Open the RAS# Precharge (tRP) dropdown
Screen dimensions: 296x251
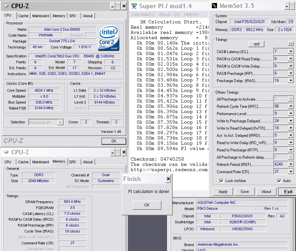pos(291,73)
